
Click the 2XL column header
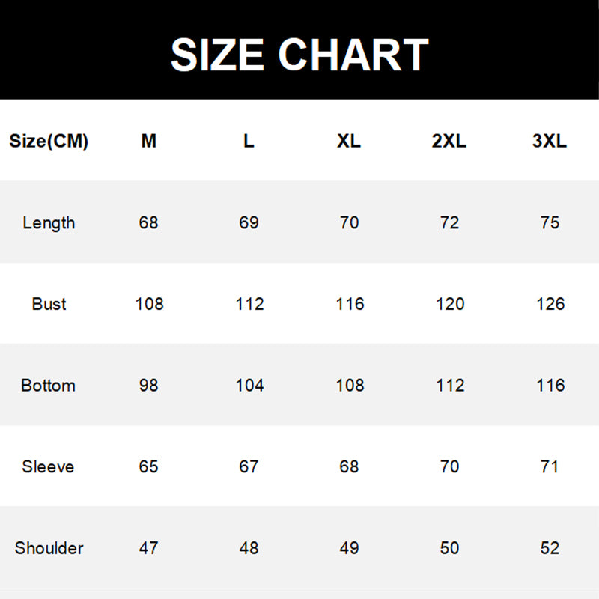click(x=449, y=141)
